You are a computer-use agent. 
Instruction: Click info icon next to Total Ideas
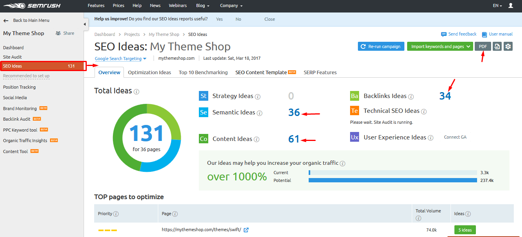(136, 92)
